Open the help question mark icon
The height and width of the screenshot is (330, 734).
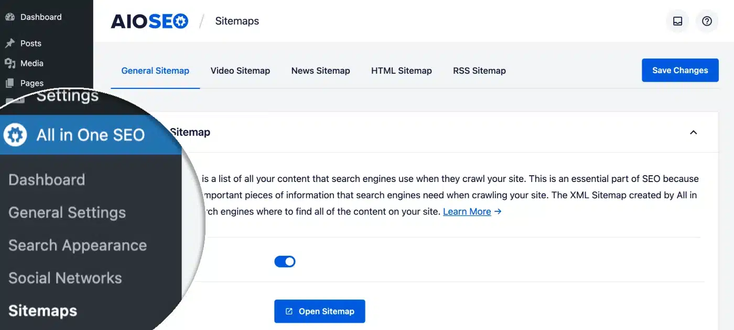coord(707,21)
